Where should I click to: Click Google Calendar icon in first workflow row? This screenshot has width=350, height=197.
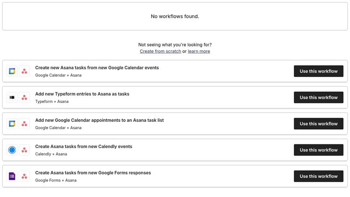pyautogui.click(x=12, y=71)
